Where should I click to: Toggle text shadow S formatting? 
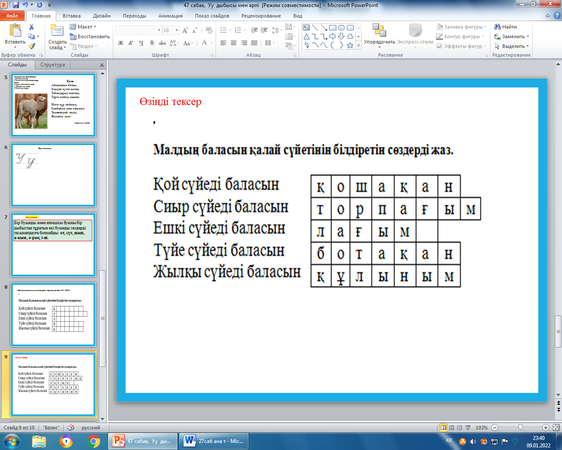(152, 43)
